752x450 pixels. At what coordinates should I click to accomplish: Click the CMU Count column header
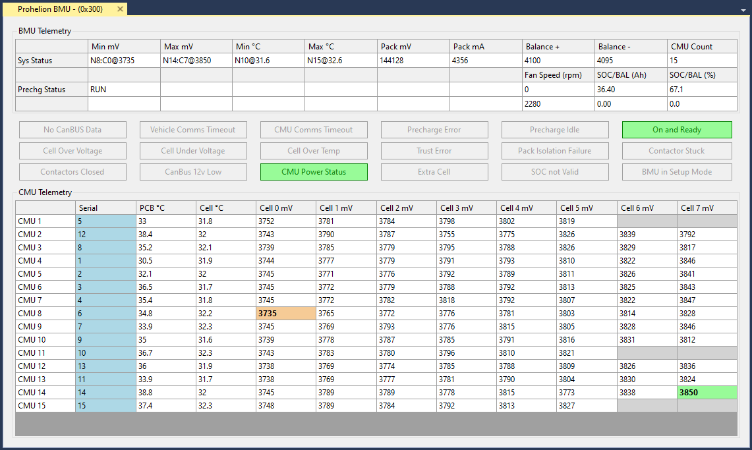click(x=702, y=47)
